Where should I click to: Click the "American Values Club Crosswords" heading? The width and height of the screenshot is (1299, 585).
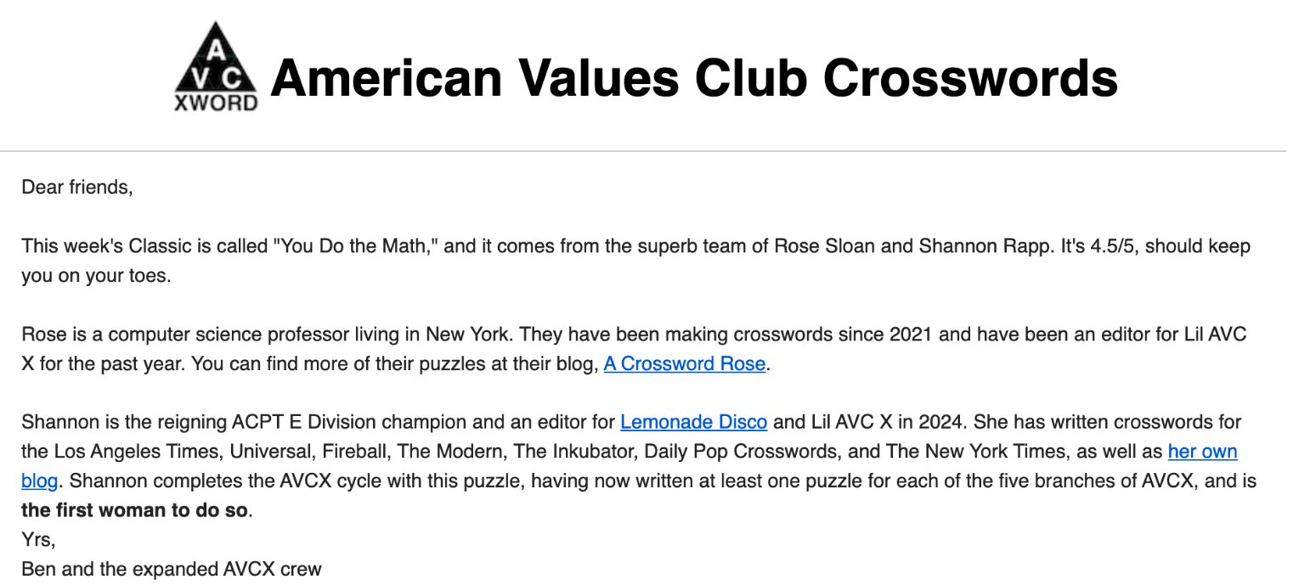coord(693,78)
